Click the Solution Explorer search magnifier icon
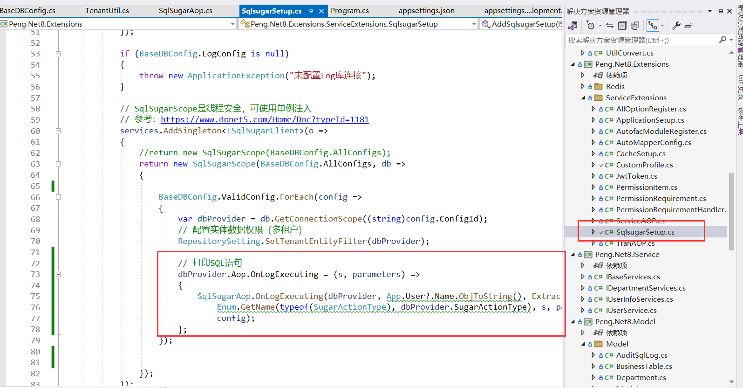 pos(723,40)
